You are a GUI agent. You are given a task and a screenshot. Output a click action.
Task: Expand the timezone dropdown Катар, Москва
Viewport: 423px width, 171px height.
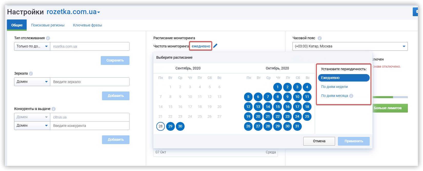(x=350, y=46)
